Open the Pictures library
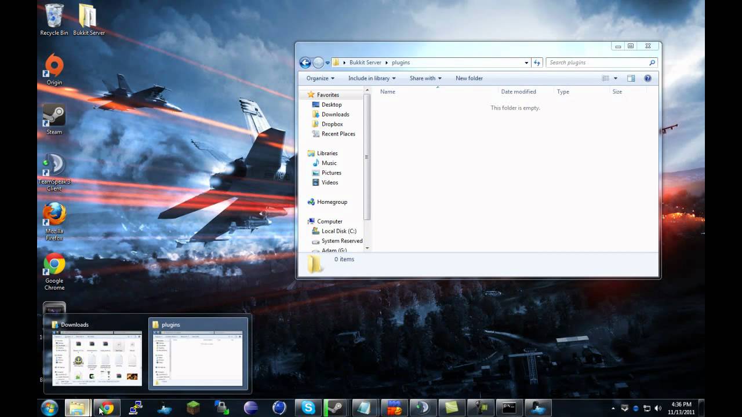The image size is (742, 417). tap(331, 173)
